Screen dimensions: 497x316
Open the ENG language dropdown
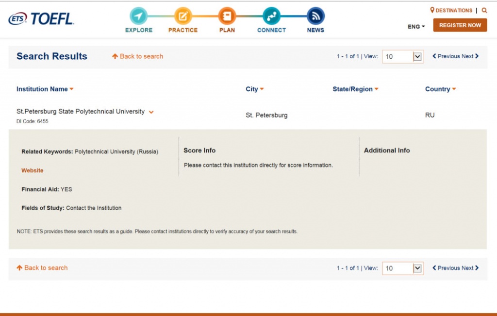416,27
